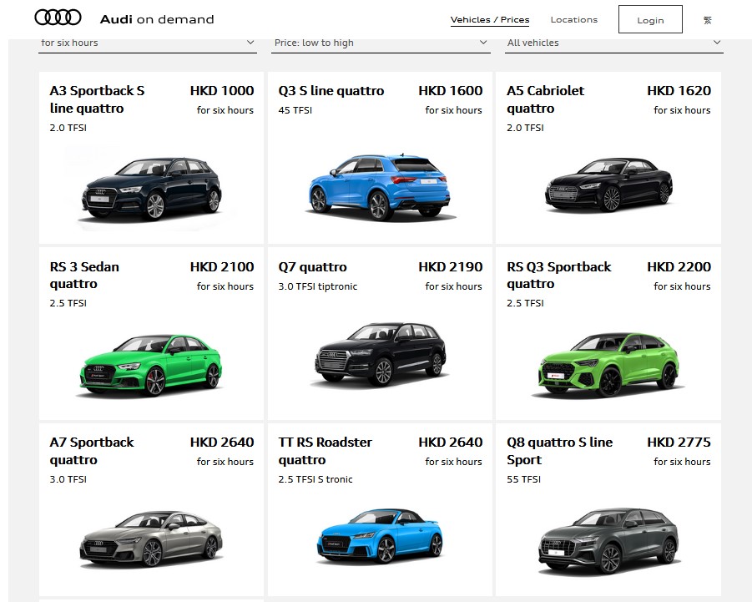Open the Vehicles / Prices menu
Screen dimensions: 752x602
[x=490, y=20]
